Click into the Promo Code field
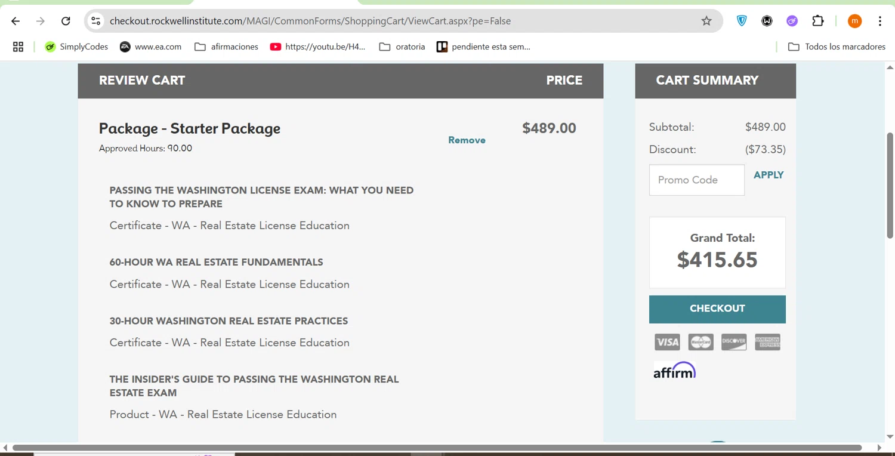 tap(697, 180)
